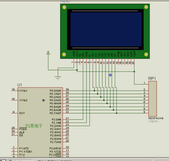The image size is (169, 161).
Task: Click the ground terminal symbol
Action: 58,78
